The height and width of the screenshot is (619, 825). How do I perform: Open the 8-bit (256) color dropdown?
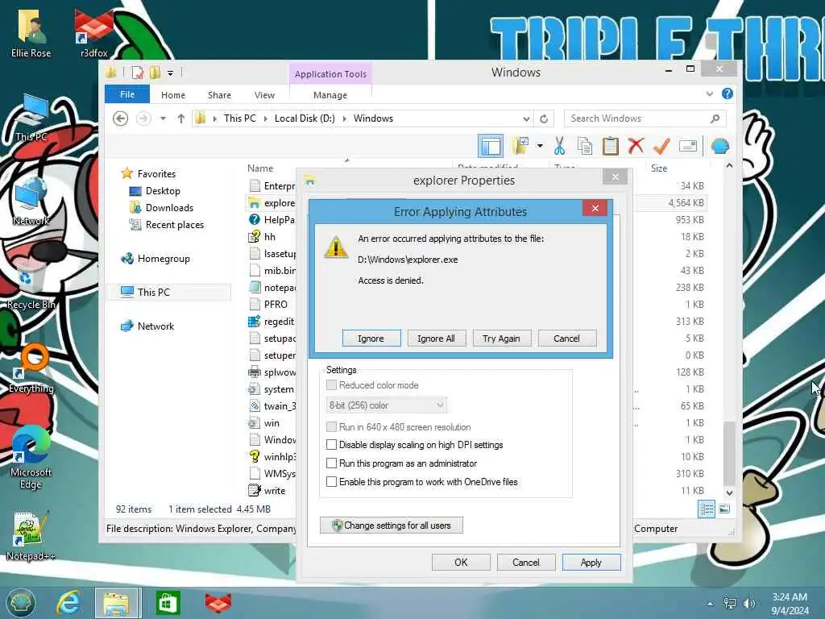[x=386, y=405]
